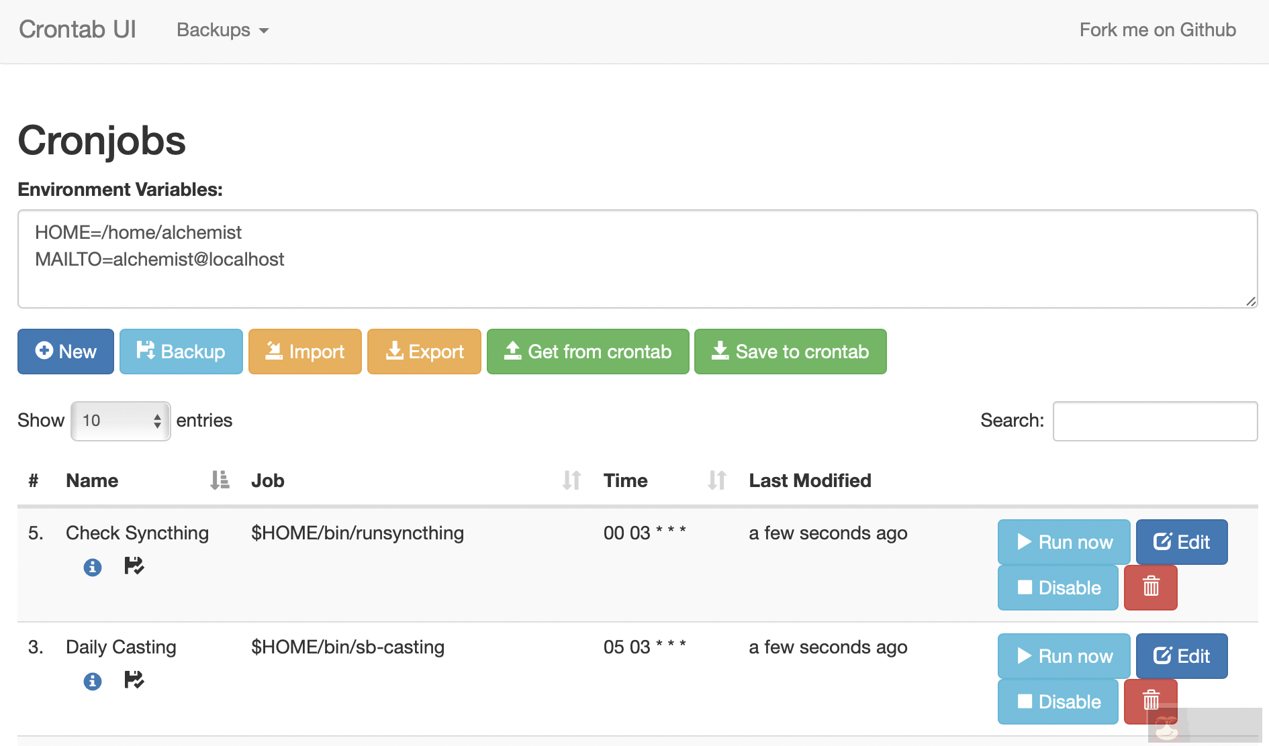Sort table by Time column sort icon
Screen dimensions: 1269x746
pos(716,480)
